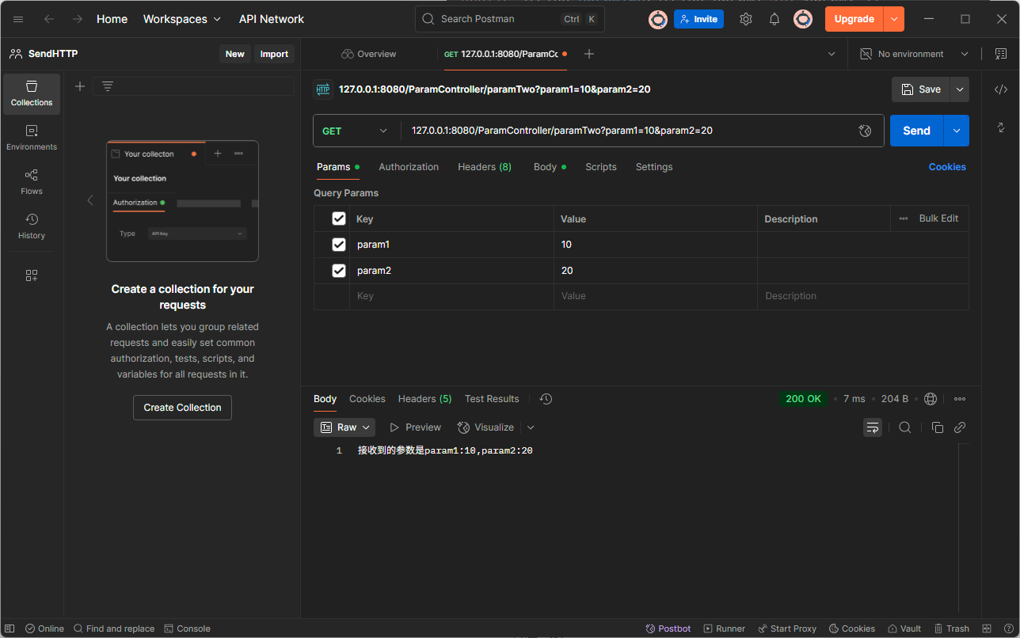Screen dimensions: 1020x638
Task: Open the response history clock icon
Action: (546, 399)
